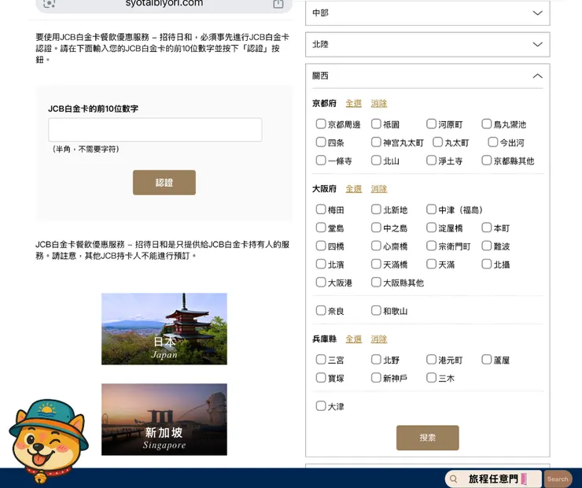Click the Shiba dog mascot
This screenshot has height=488, width=582.
pos(48,440)
